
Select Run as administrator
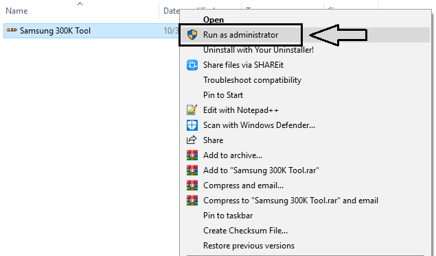pyautogui.click(x=240, y=35)
